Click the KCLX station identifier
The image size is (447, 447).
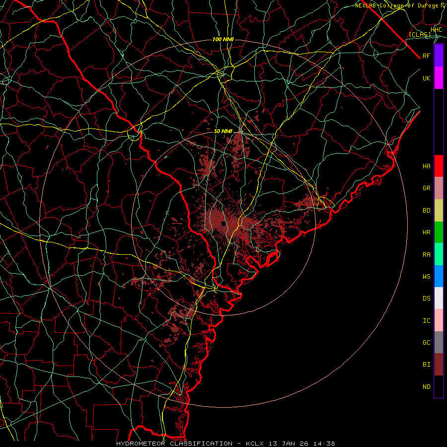click(x=256, y=444)
